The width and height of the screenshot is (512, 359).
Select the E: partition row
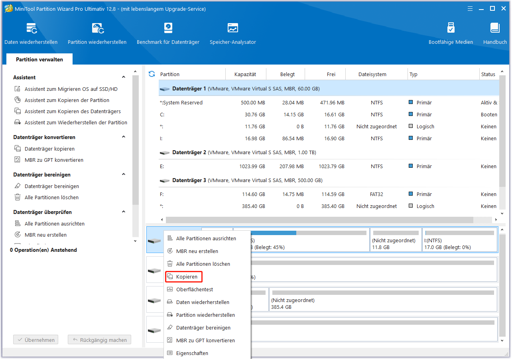tap(329, 167)
